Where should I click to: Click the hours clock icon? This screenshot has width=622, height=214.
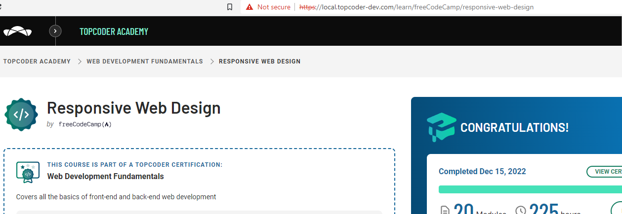[521, 211]
